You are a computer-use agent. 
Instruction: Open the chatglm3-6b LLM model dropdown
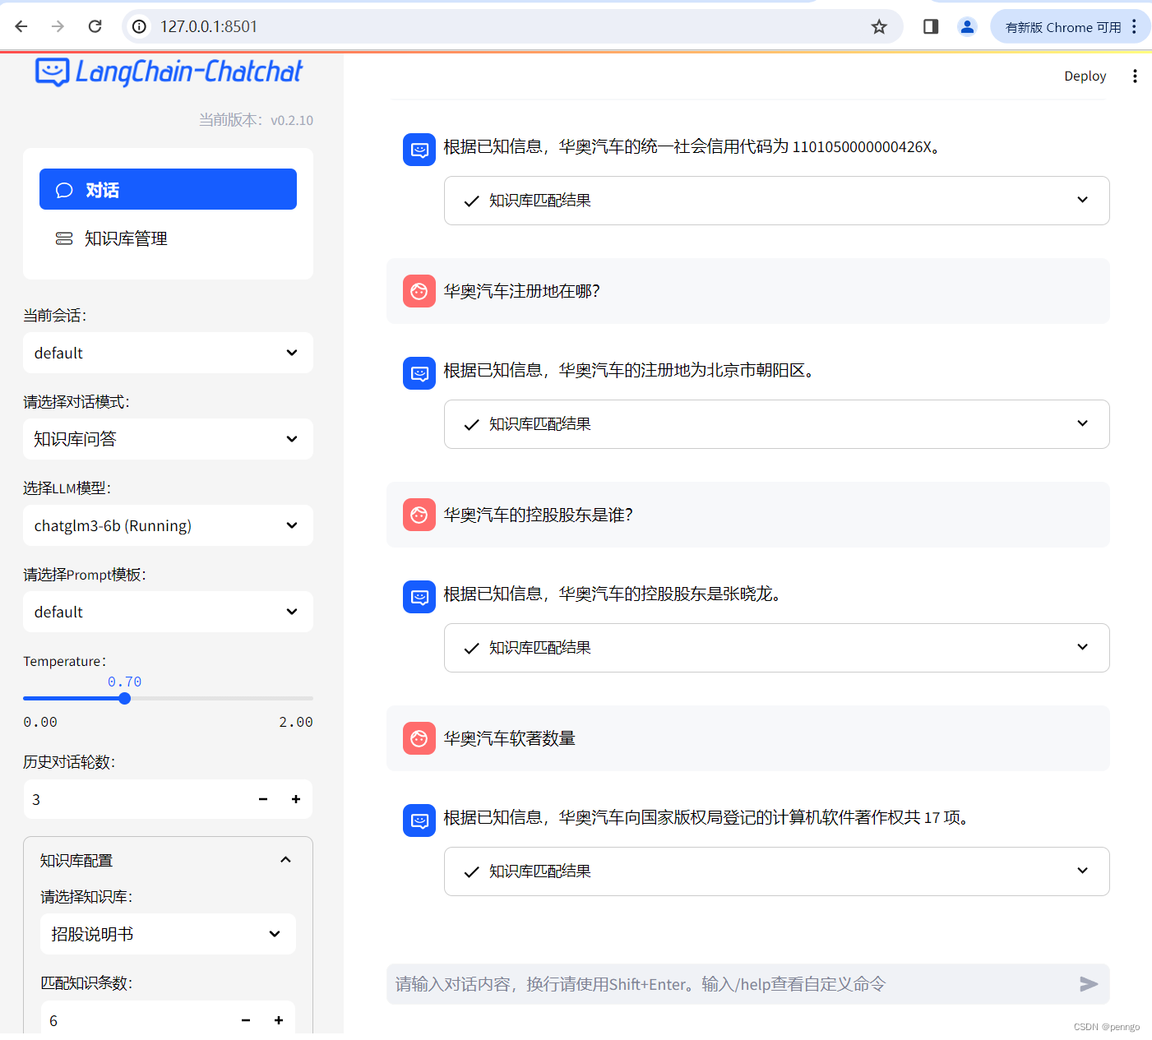(168, 525)
